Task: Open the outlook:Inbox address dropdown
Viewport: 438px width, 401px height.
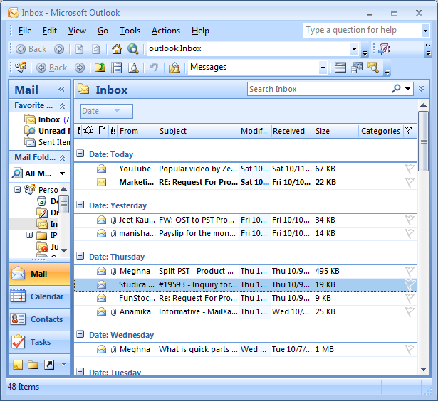Action: pyautogui.click(x=354, y=49)
